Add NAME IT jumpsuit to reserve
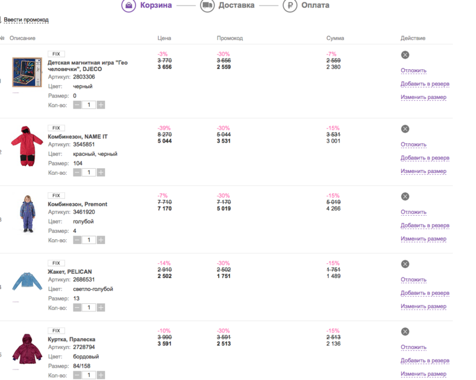The height and width of the screenshot is (380, 476). (425, 158)
